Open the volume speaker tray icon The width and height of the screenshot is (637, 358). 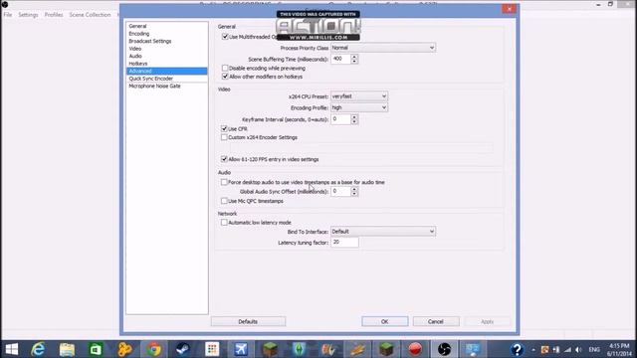tap(578, 349)
